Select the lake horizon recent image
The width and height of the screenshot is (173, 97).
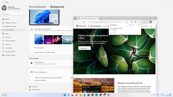click(67, 40)
